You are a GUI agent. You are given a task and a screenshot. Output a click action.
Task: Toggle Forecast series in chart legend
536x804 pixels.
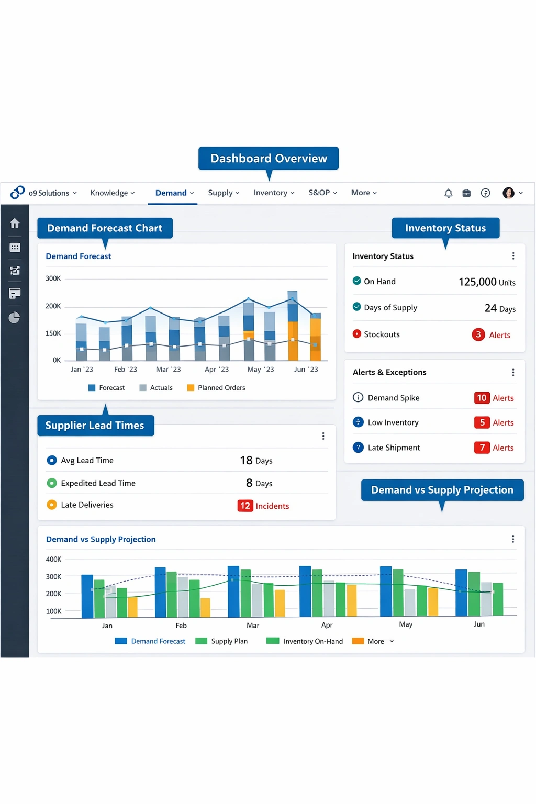(x=107, y=388)
